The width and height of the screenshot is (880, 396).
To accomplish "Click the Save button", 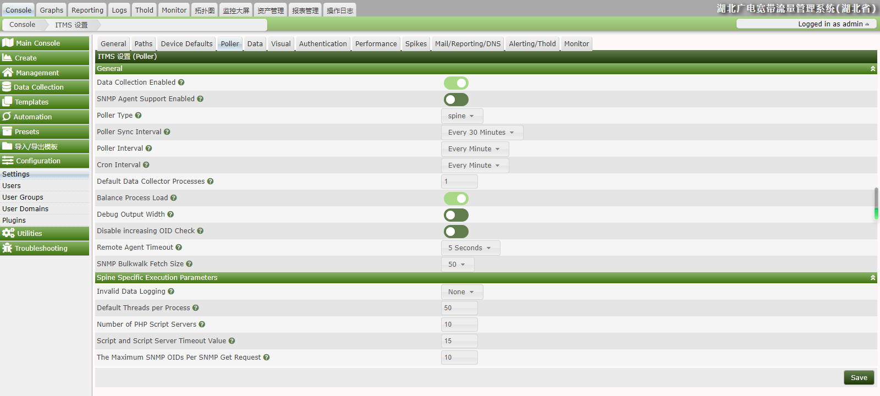I will (859, 377).
